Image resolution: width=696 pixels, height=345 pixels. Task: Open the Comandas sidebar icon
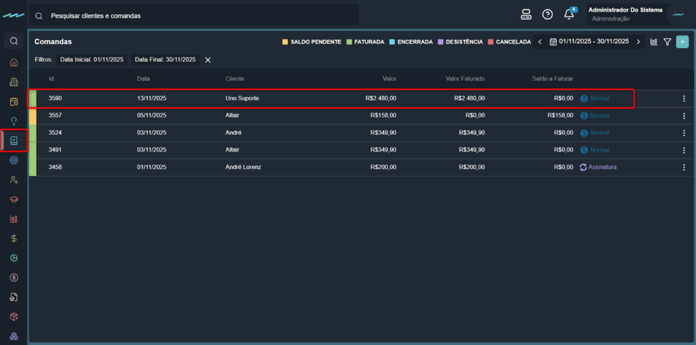pyautogui.click(x=14, y=141)
